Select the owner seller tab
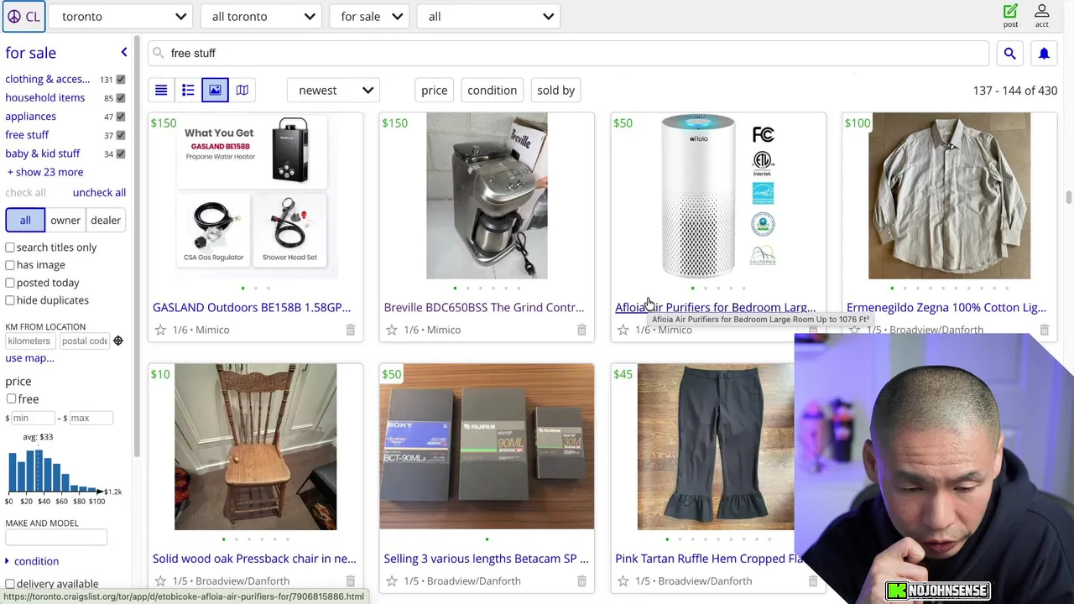This screenshot has height=604, width=1074. coord(65,220)
